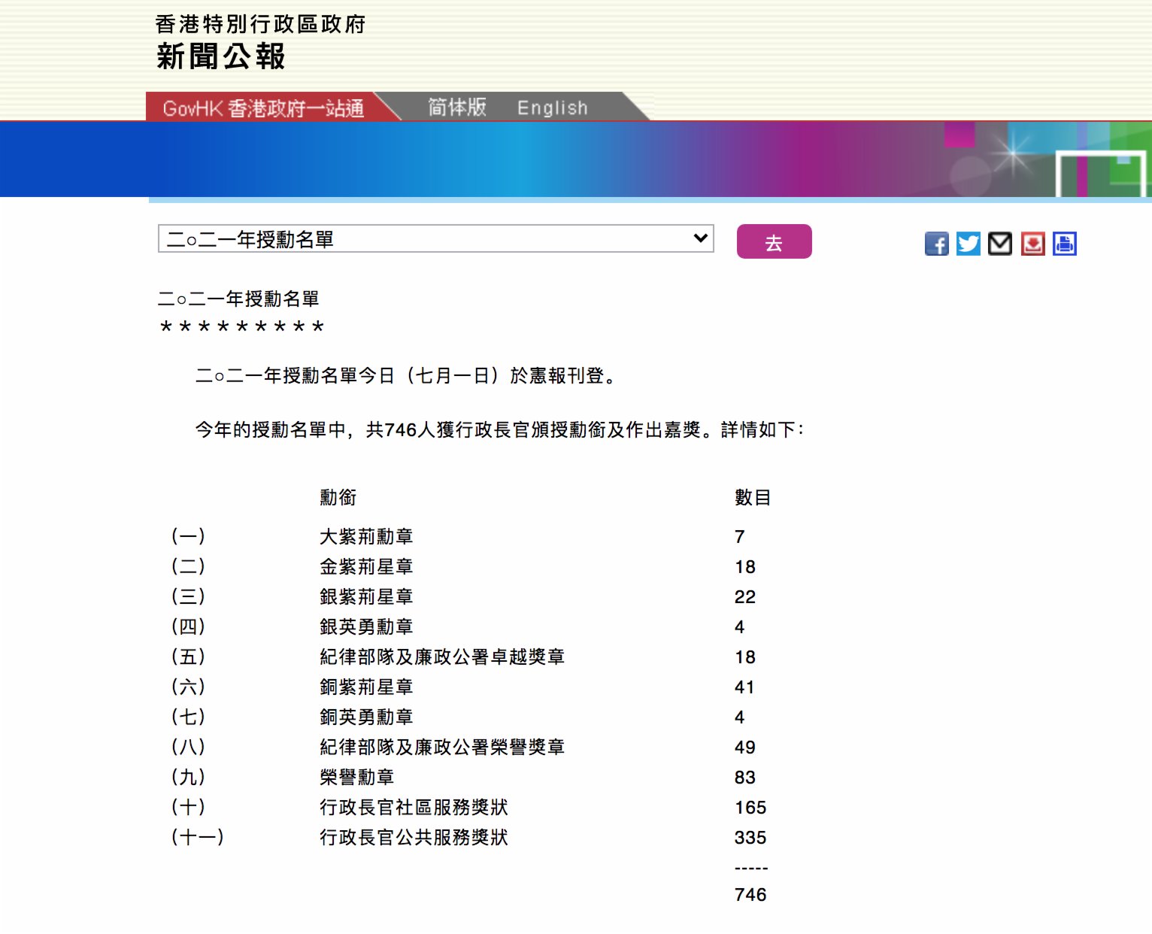The width and height of the screenshot is (1152, 934).
Task: Click the 香港特別行政區政府 header text
Action: pyautogui.click(x=260, y=24)
